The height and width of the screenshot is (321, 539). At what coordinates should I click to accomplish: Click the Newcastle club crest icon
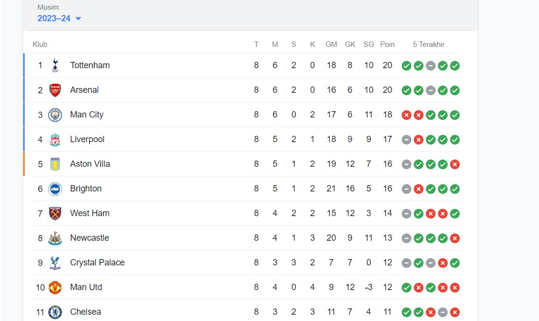(55, 238)
